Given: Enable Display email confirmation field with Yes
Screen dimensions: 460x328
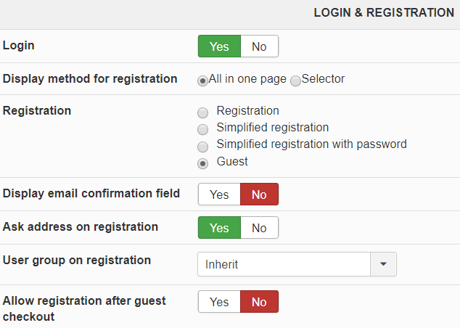Looking at the screenshot, I should [x=219, y=194].
